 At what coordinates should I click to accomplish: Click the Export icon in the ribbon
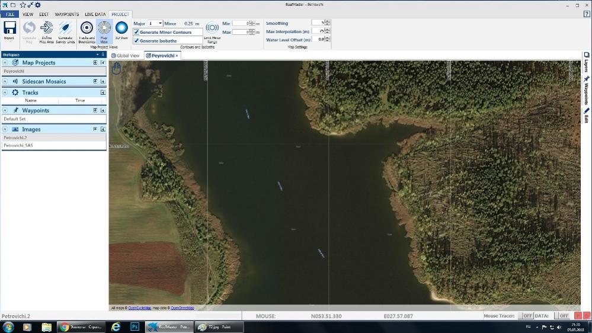tap(9, 28)
